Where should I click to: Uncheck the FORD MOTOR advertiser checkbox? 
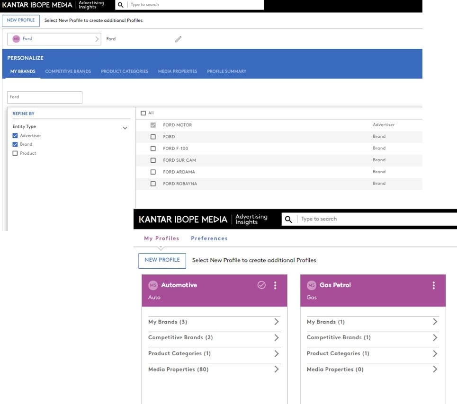click(153, 125)
